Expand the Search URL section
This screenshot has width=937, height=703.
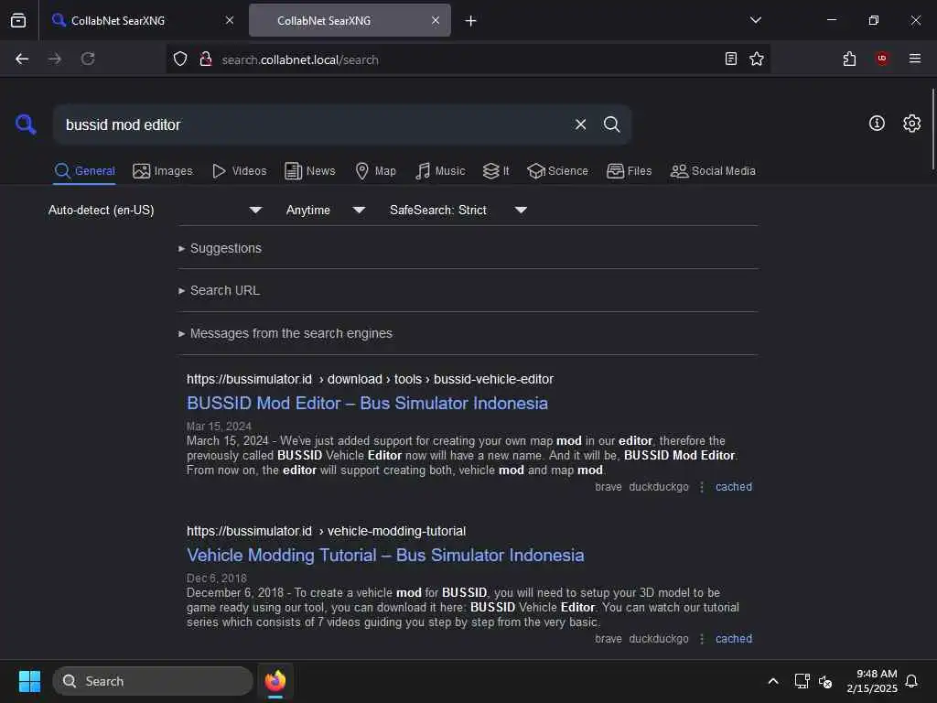[x=219, y=290]
